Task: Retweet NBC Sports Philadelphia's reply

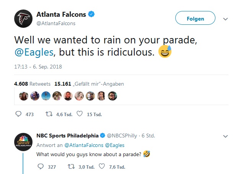Action: coord(71,166)
